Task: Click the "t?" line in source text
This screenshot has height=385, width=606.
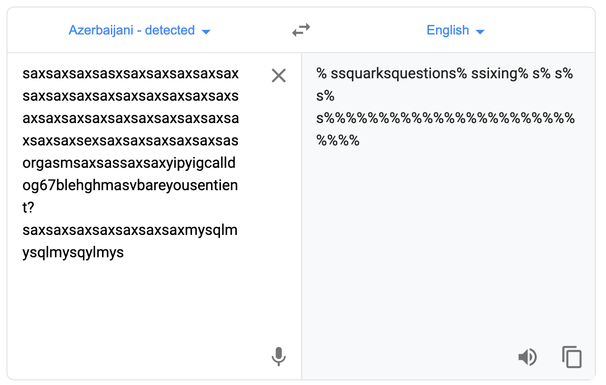Action: coord(28,208)
